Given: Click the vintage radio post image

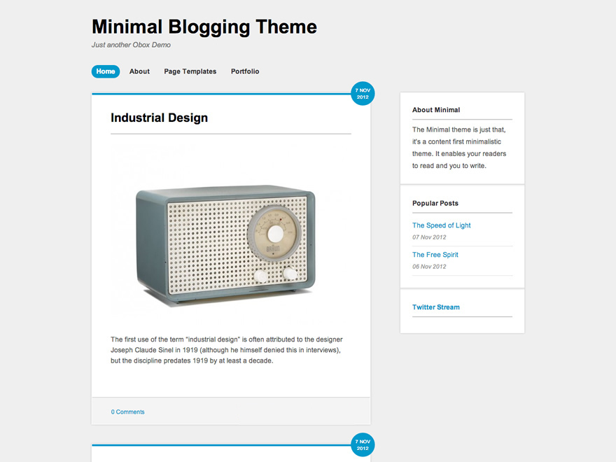Looking at the screenshot, I should (x=225, y=242).
